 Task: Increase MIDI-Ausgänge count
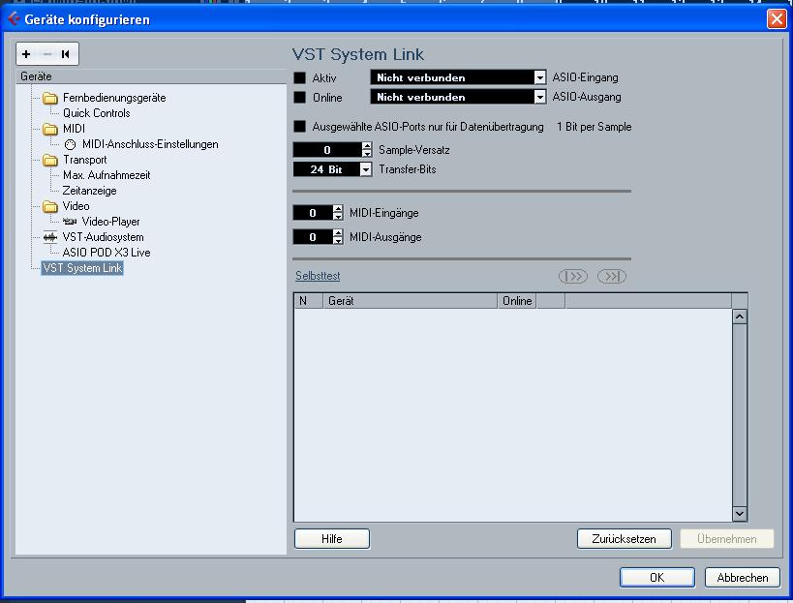point(338,233)
